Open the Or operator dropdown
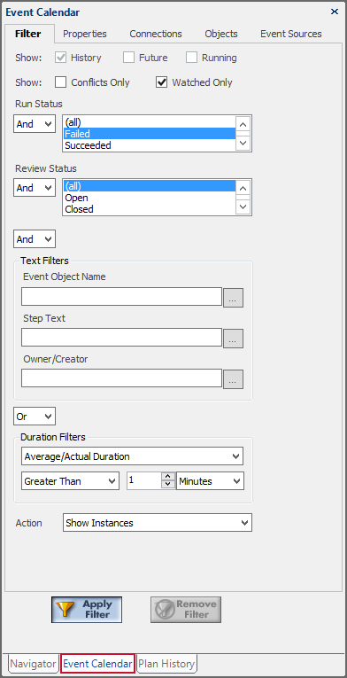Screen dimensions: 347x678 [35, 417]
